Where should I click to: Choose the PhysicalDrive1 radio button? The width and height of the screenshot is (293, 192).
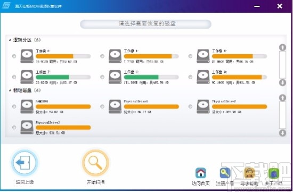[102, 106]
